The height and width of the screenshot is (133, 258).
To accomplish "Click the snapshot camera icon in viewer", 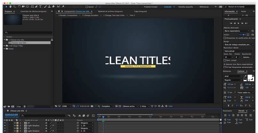I will point(92,106).
